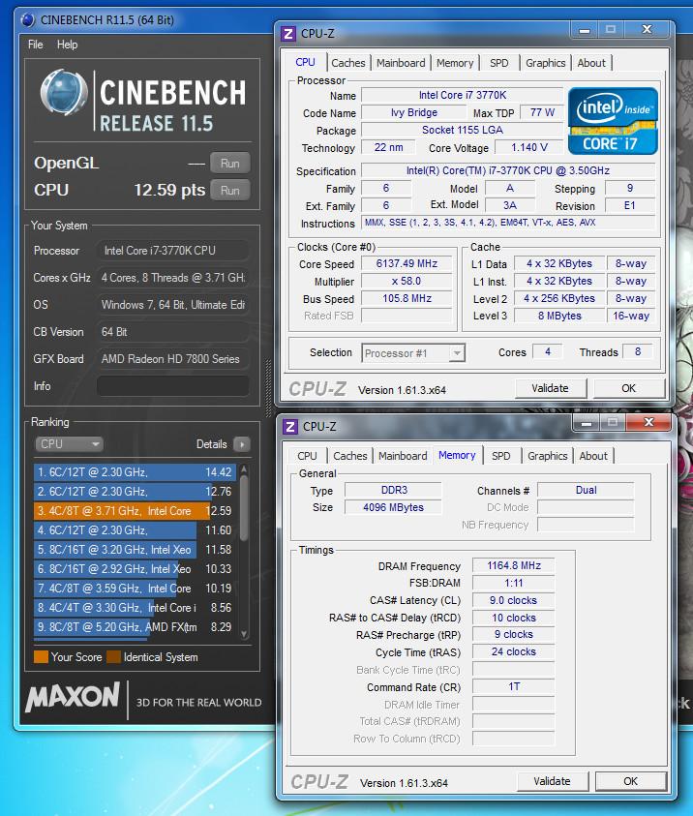
Task: Open the Help menu in Cinebench
Action: pyautogui.click(x=67, y=45)
